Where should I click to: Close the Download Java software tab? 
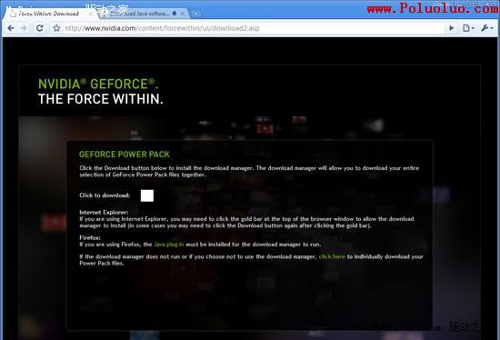183,14
